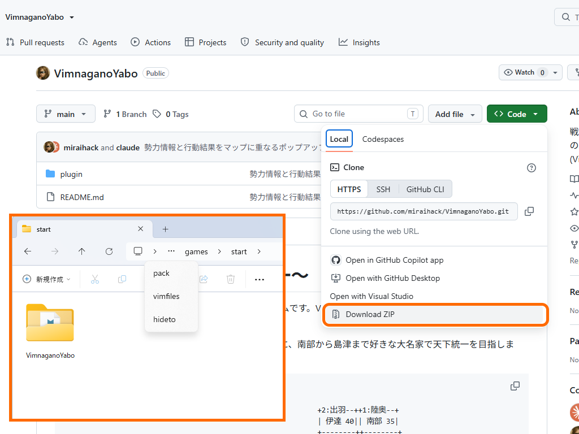Expand the Watch dropdown arrow
This screenshot has height=434, width=579.
(x=555, y=73)
